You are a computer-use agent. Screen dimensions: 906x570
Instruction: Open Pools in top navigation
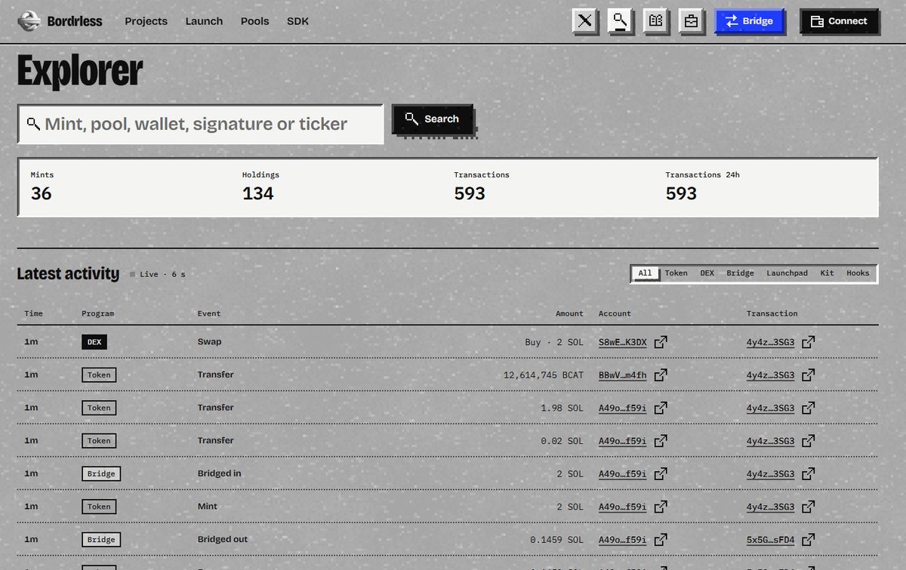tap(254, 21)
